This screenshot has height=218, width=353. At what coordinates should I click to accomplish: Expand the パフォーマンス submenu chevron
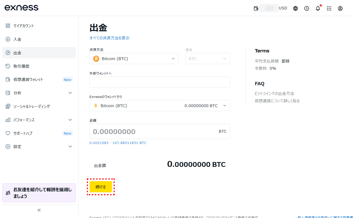pyautogui.click(x=70, y=120)
